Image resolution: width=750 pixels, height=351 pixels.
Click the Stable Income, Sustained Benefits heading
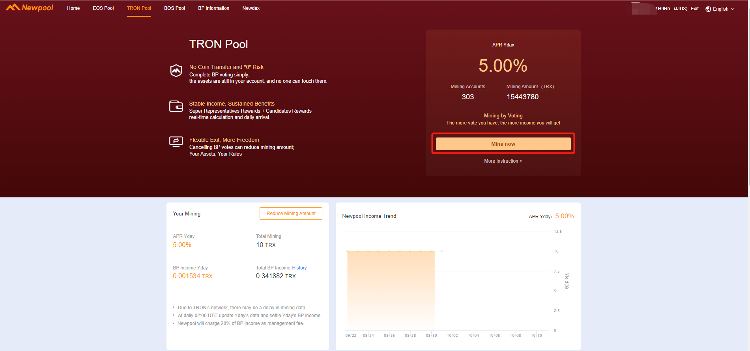tap(232, 104)
